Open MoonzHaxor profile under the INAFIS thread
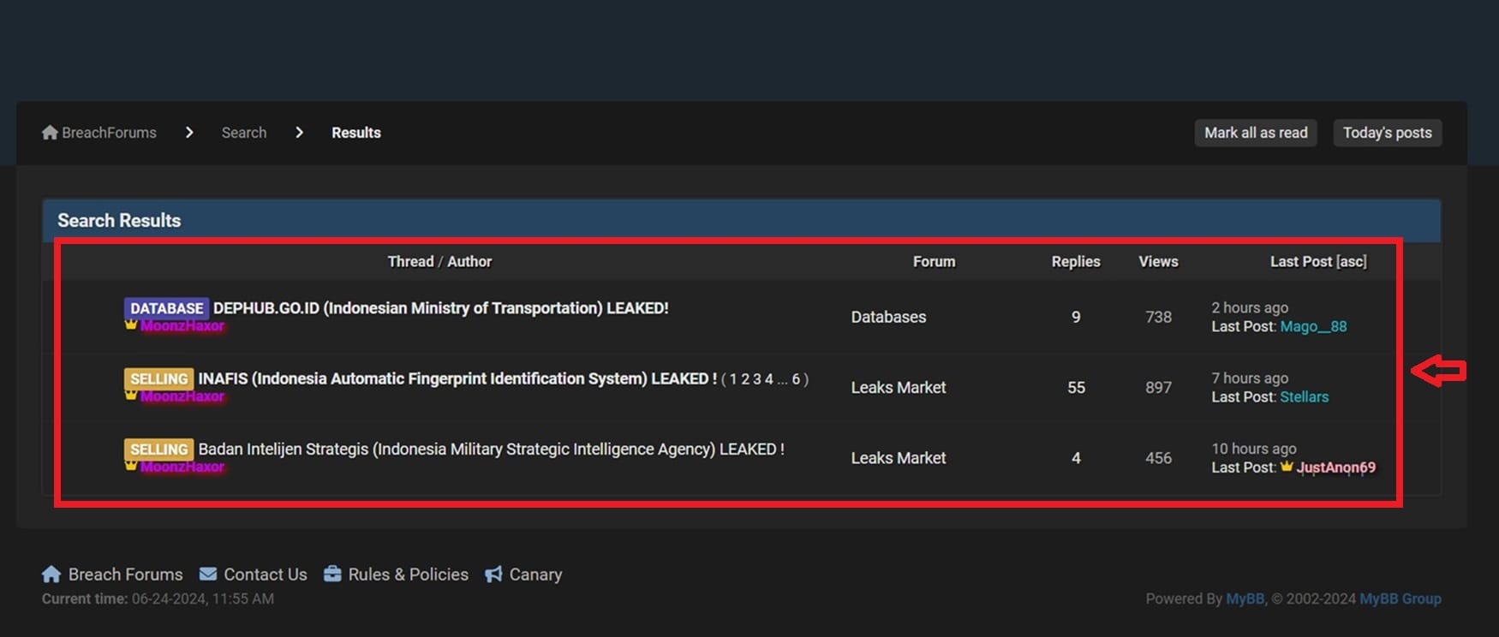 coord(182,396)
